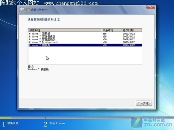Image resolution: width=174 pixels, height=130 pixels.
Task: Click the 操作系统 column header
Action: tap(65, 30)
